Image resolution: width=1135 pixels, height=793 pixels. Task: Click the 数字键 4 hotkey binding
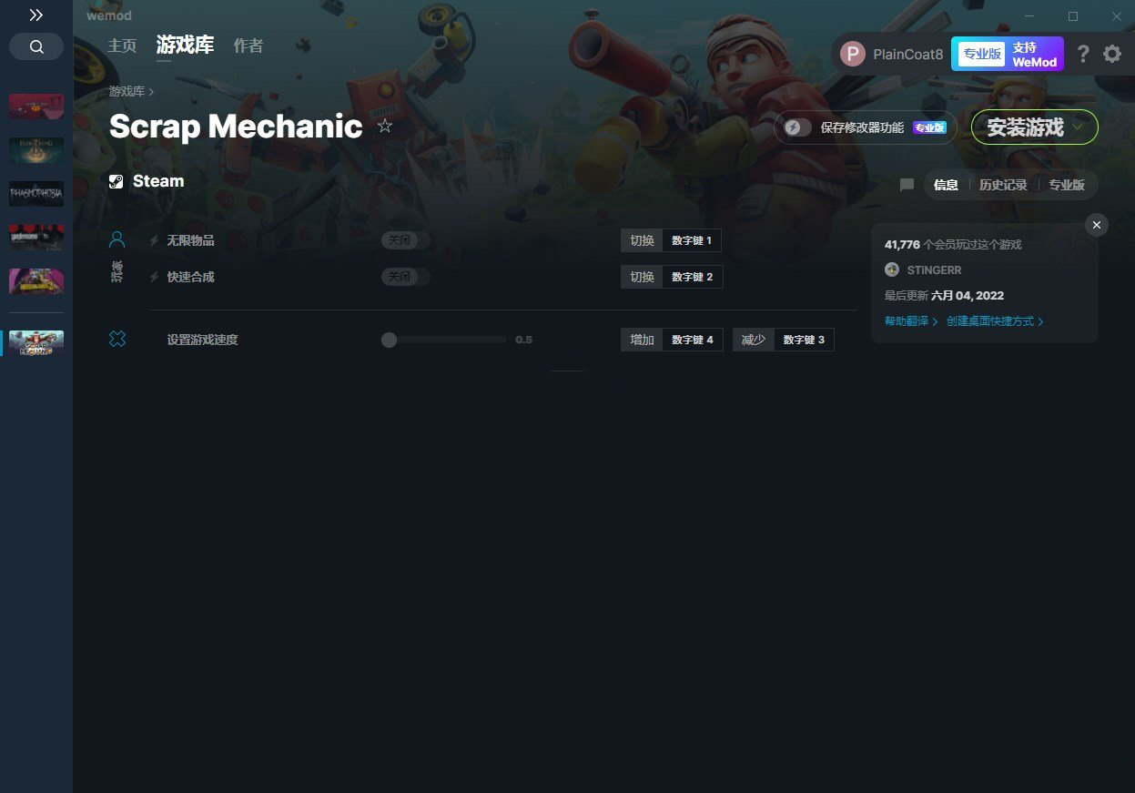tap(693, 340)
